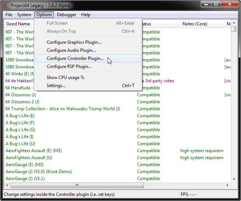The width and height of the screenshot is (241, 201).
Task: Choose Configure Controller Plugin...
Action: pyautogui.click(x=88, y=58)
